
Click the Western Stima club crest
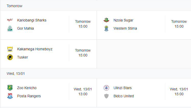tap(106, 28)
